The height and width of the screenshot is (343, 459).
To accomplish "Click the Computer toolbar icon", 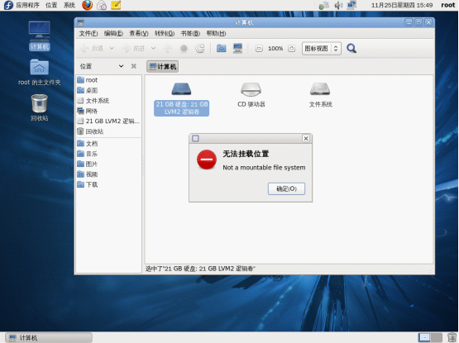I will point(237,48).
